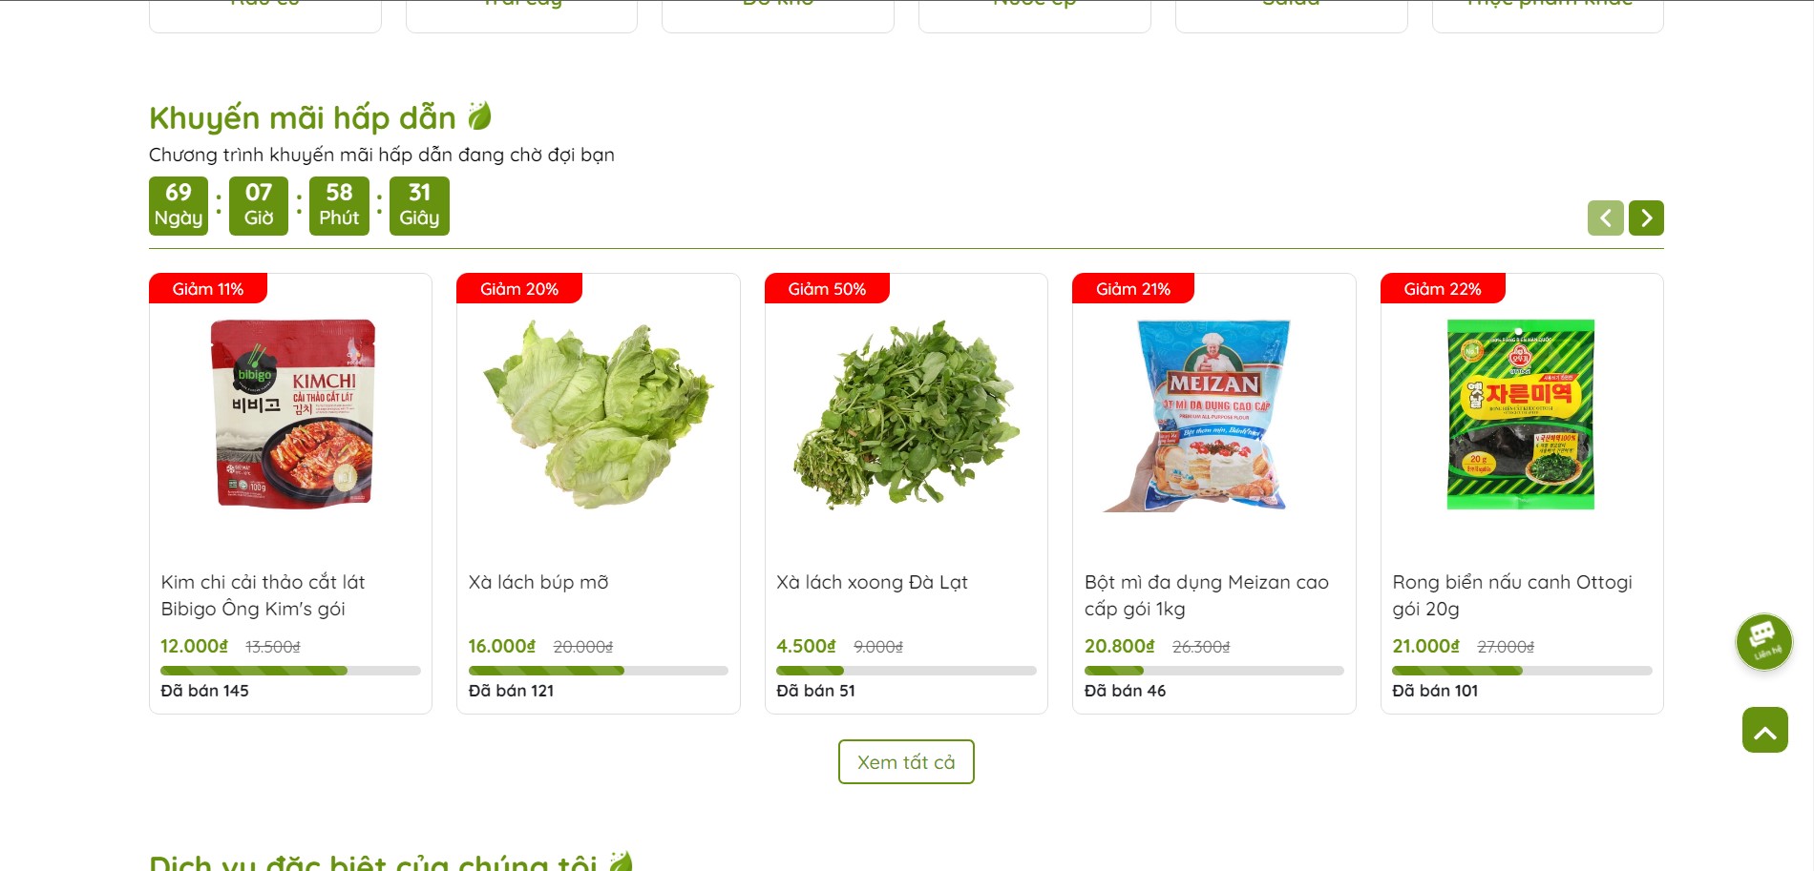Click the previous carousel arrow button
The height and width of the screenshot is (871, 1814).
[1605, 218]
